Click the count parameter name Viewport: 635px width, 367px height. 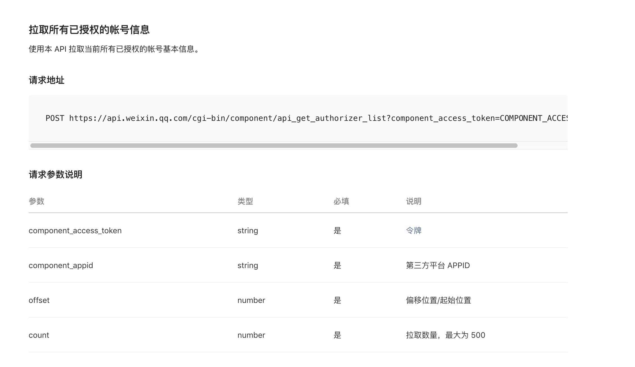[39, 335]
